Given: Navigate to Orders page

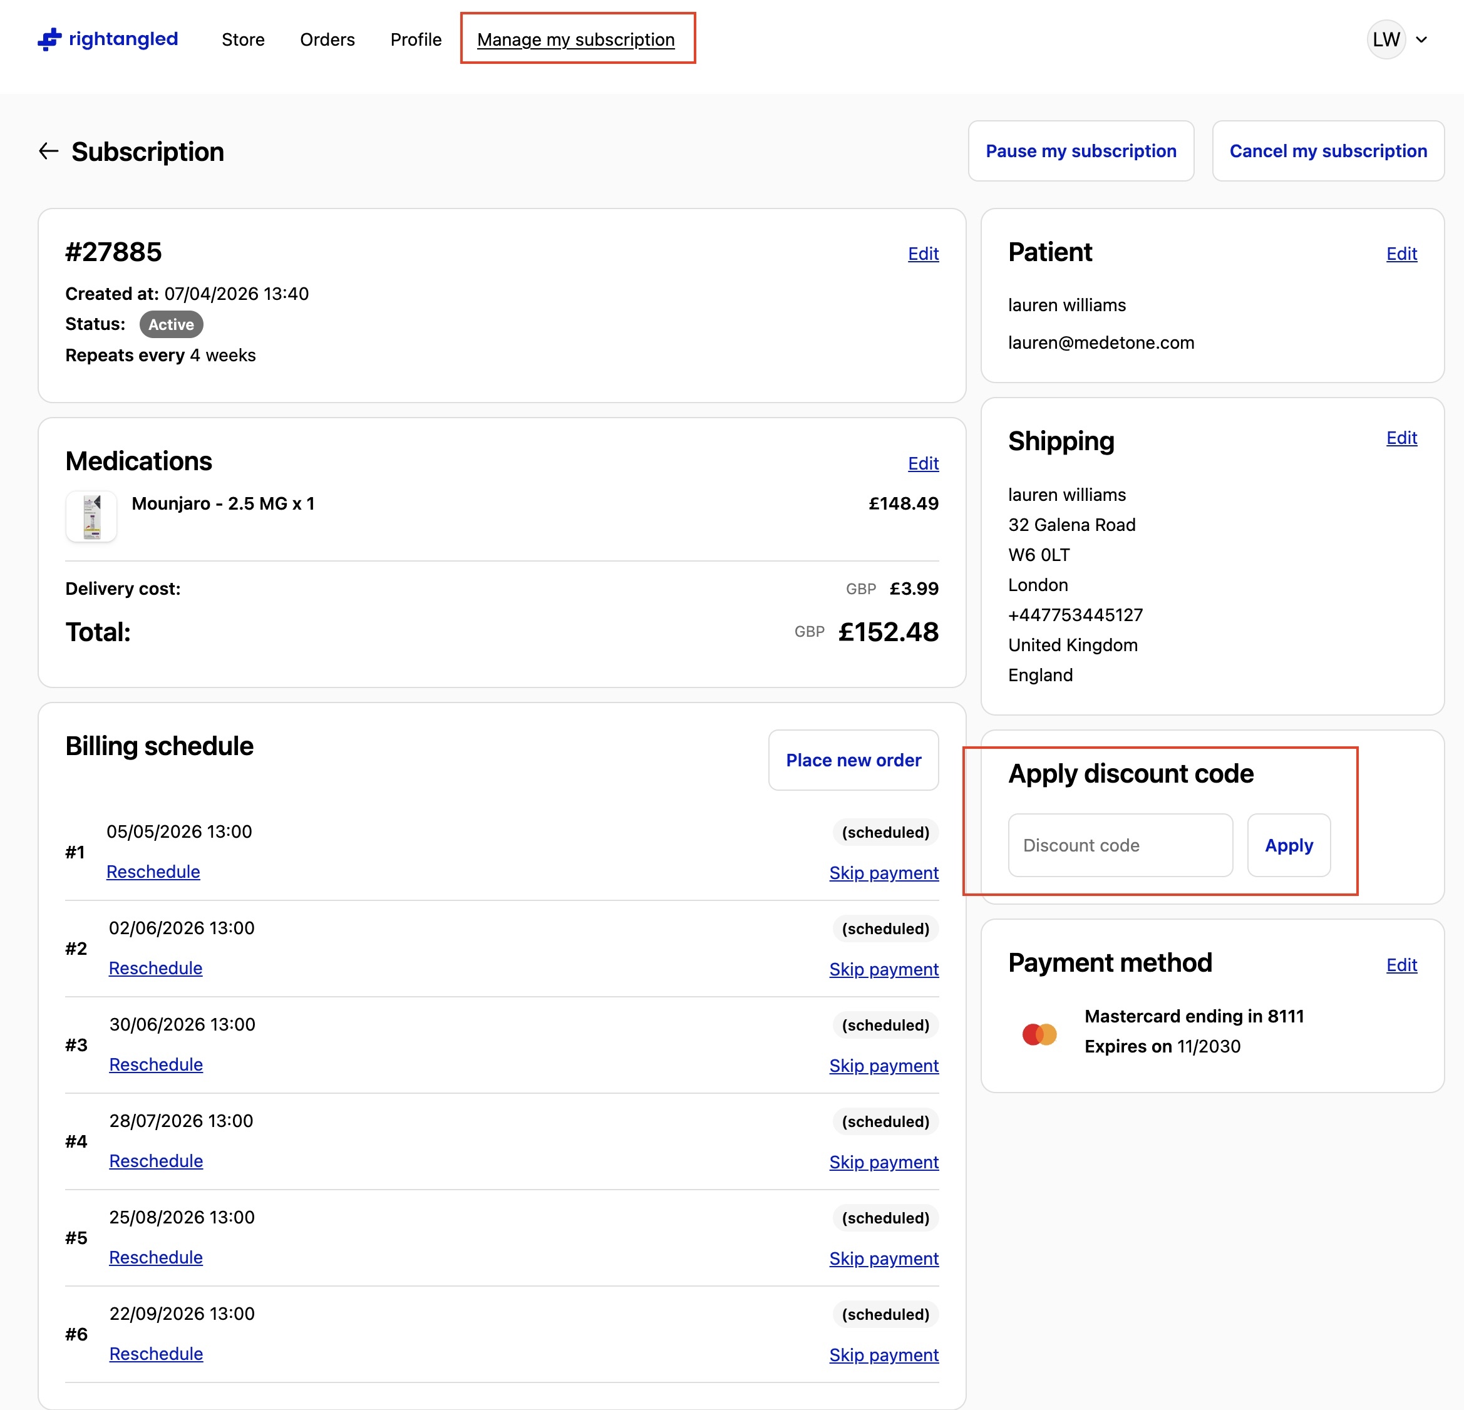Looking at the screenshot, I should [x=327, y=39].
